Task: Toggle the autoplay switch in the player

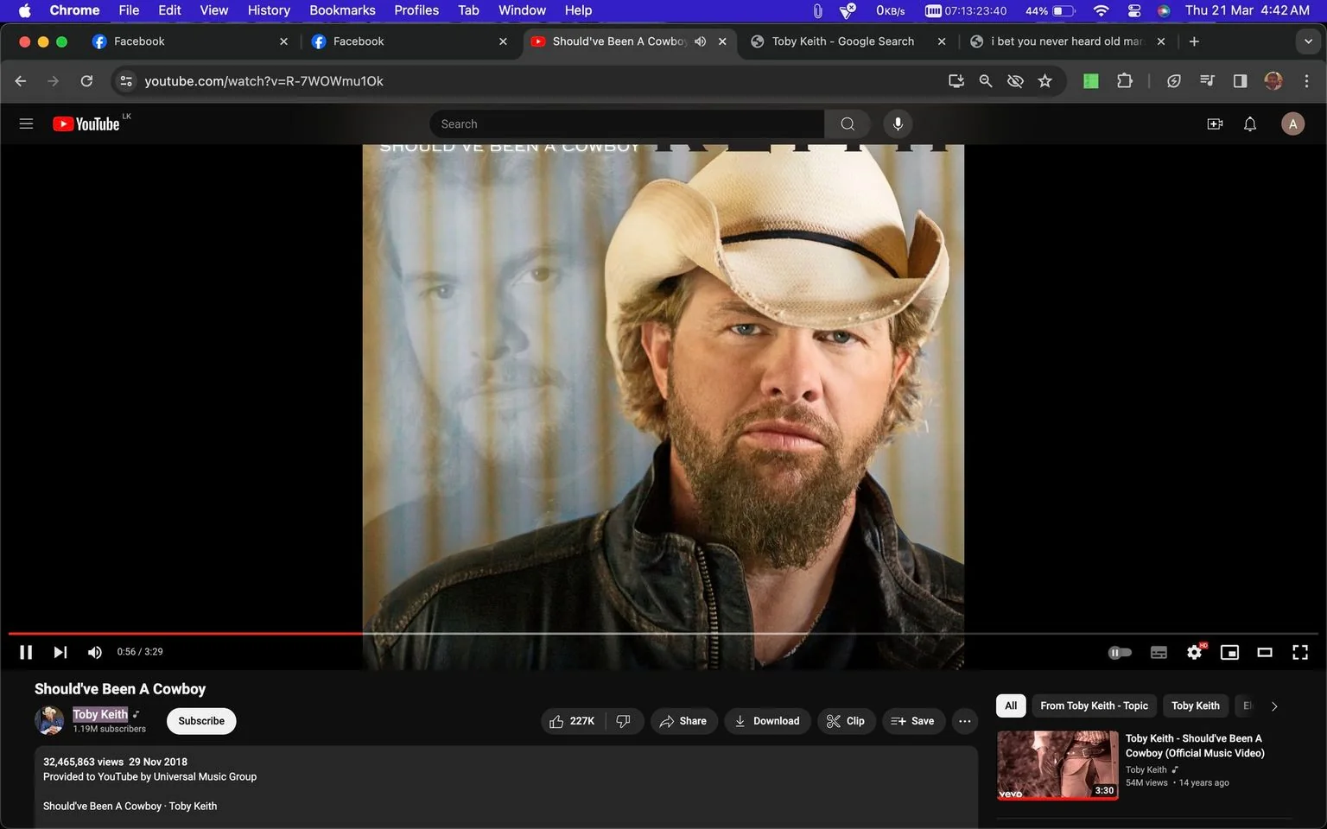Action: coord(1120,652)
